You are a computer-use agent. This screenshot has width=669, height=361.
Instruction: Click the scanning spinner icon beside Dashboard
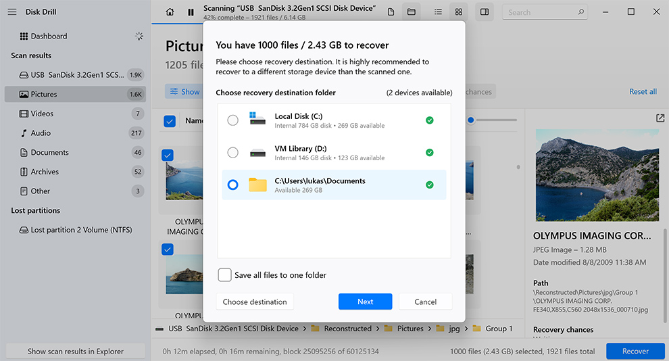[139, 37]
